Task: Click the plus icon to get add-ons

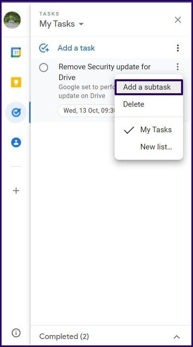Action: 16,190
